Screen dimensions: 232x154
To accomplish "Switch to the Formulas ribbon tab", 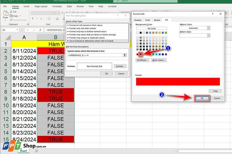I will point(57,6).
